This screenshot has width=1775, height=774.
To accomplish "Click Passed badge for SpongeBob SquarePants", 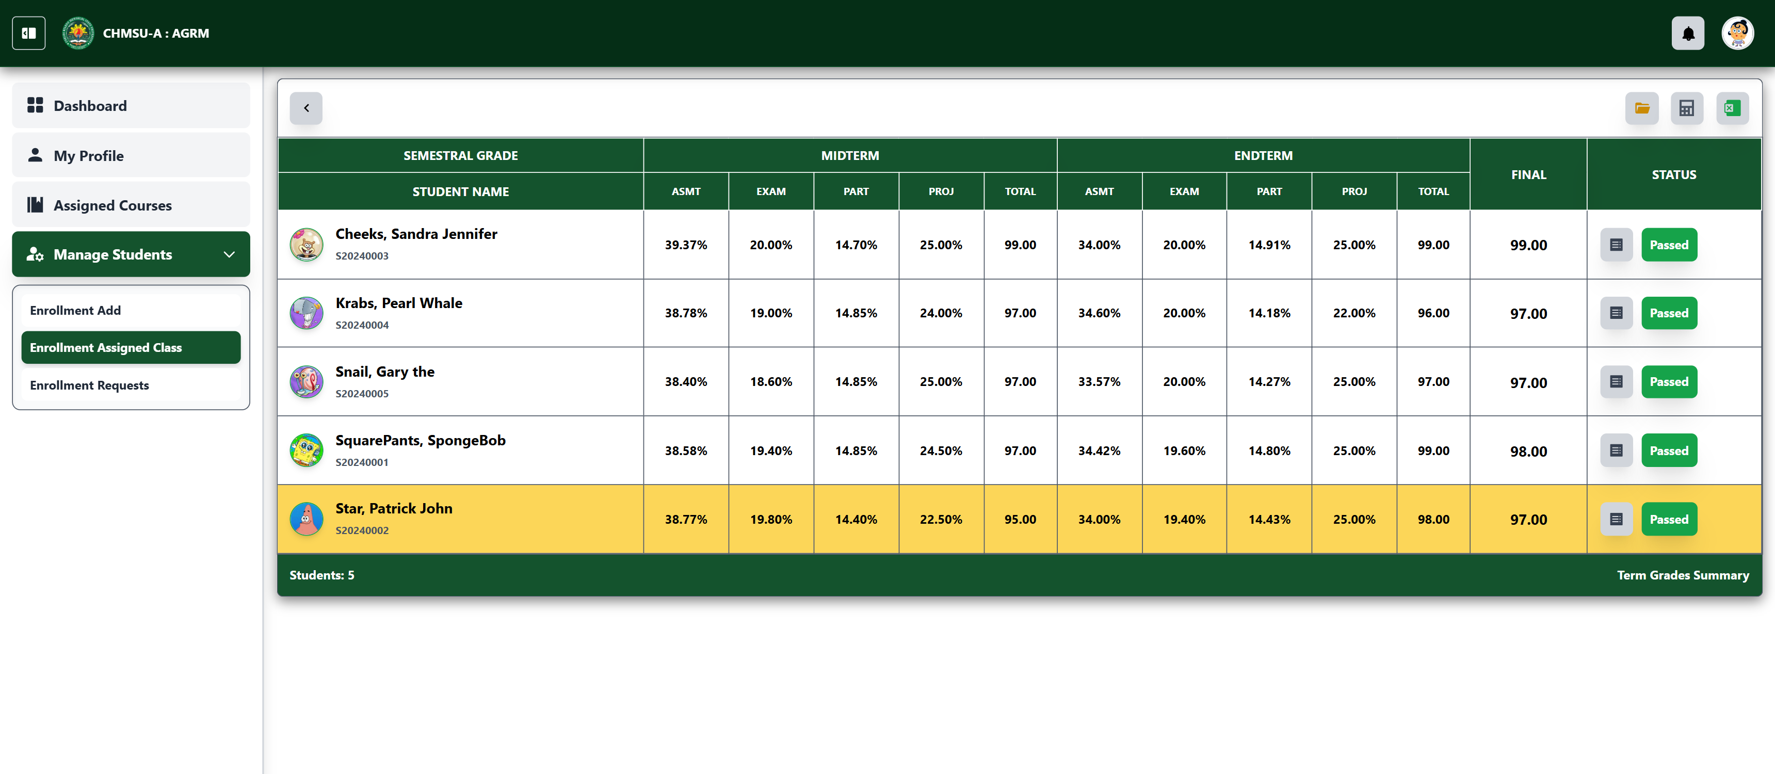I will click(1668, 451).
